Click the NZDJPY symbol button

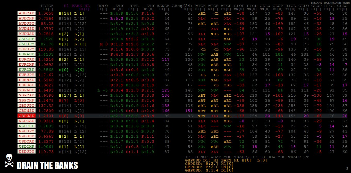click(x=27, y=131)
